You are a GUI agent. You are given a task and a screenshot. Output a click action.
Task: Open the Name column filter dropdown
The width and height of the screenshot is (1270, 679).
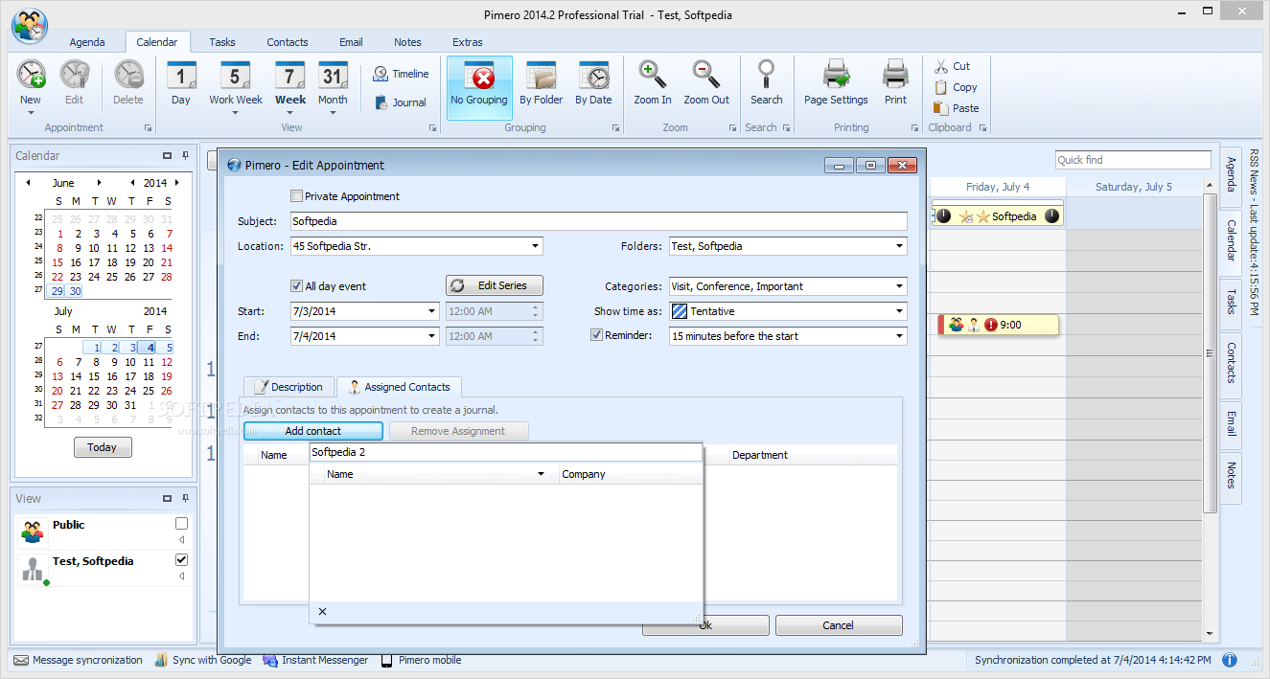541,474
